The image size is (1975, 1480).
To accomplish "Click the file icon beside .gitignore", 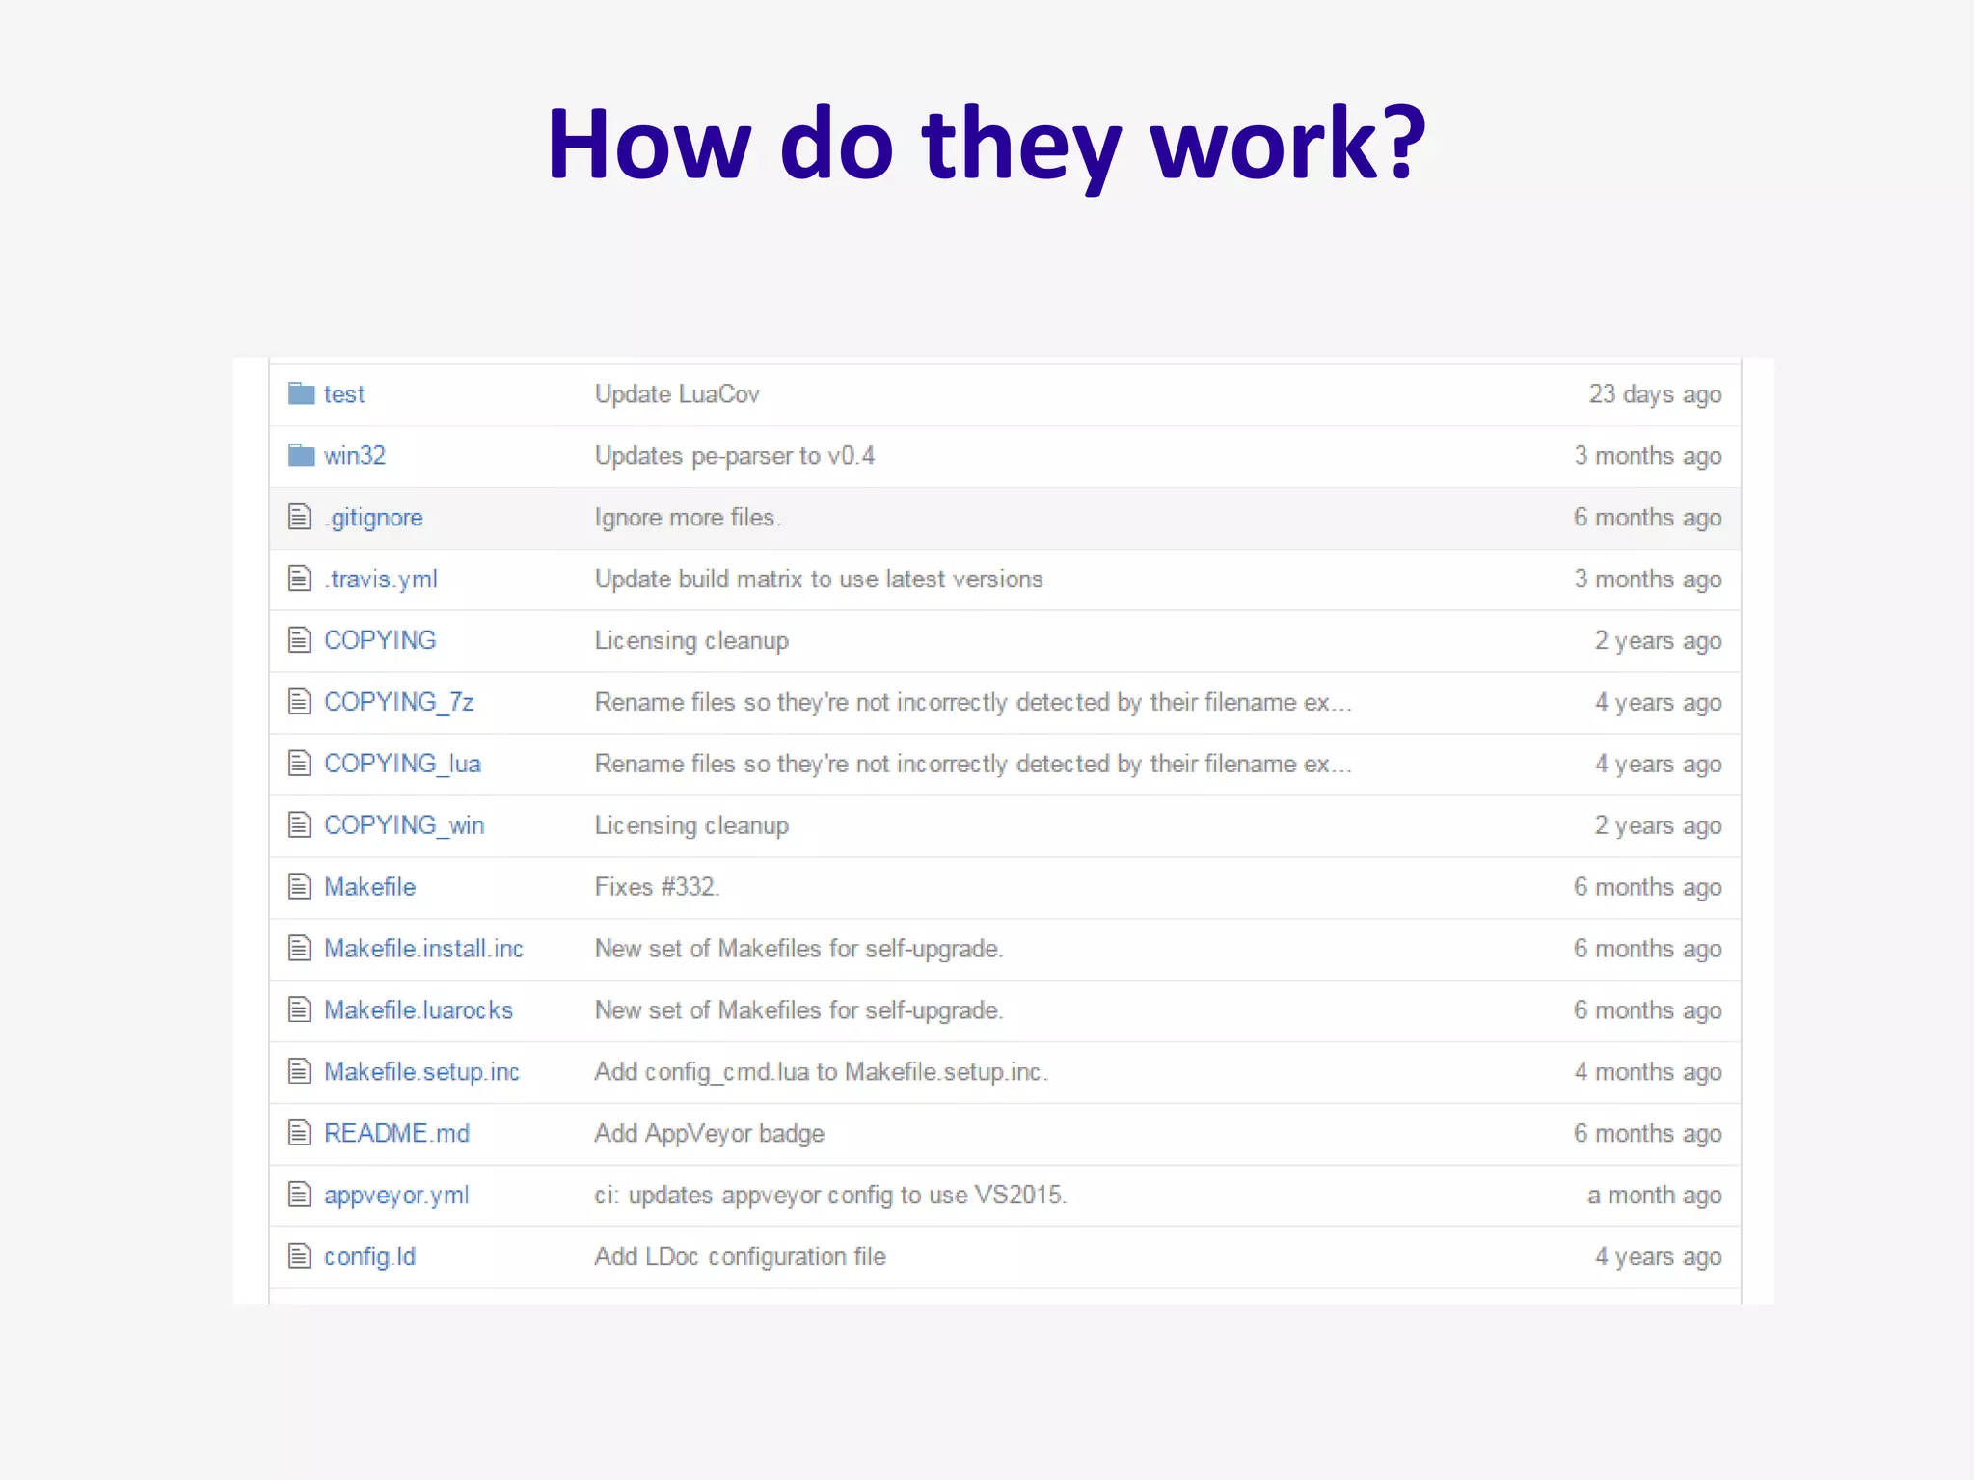I will [x=300, y=517].
